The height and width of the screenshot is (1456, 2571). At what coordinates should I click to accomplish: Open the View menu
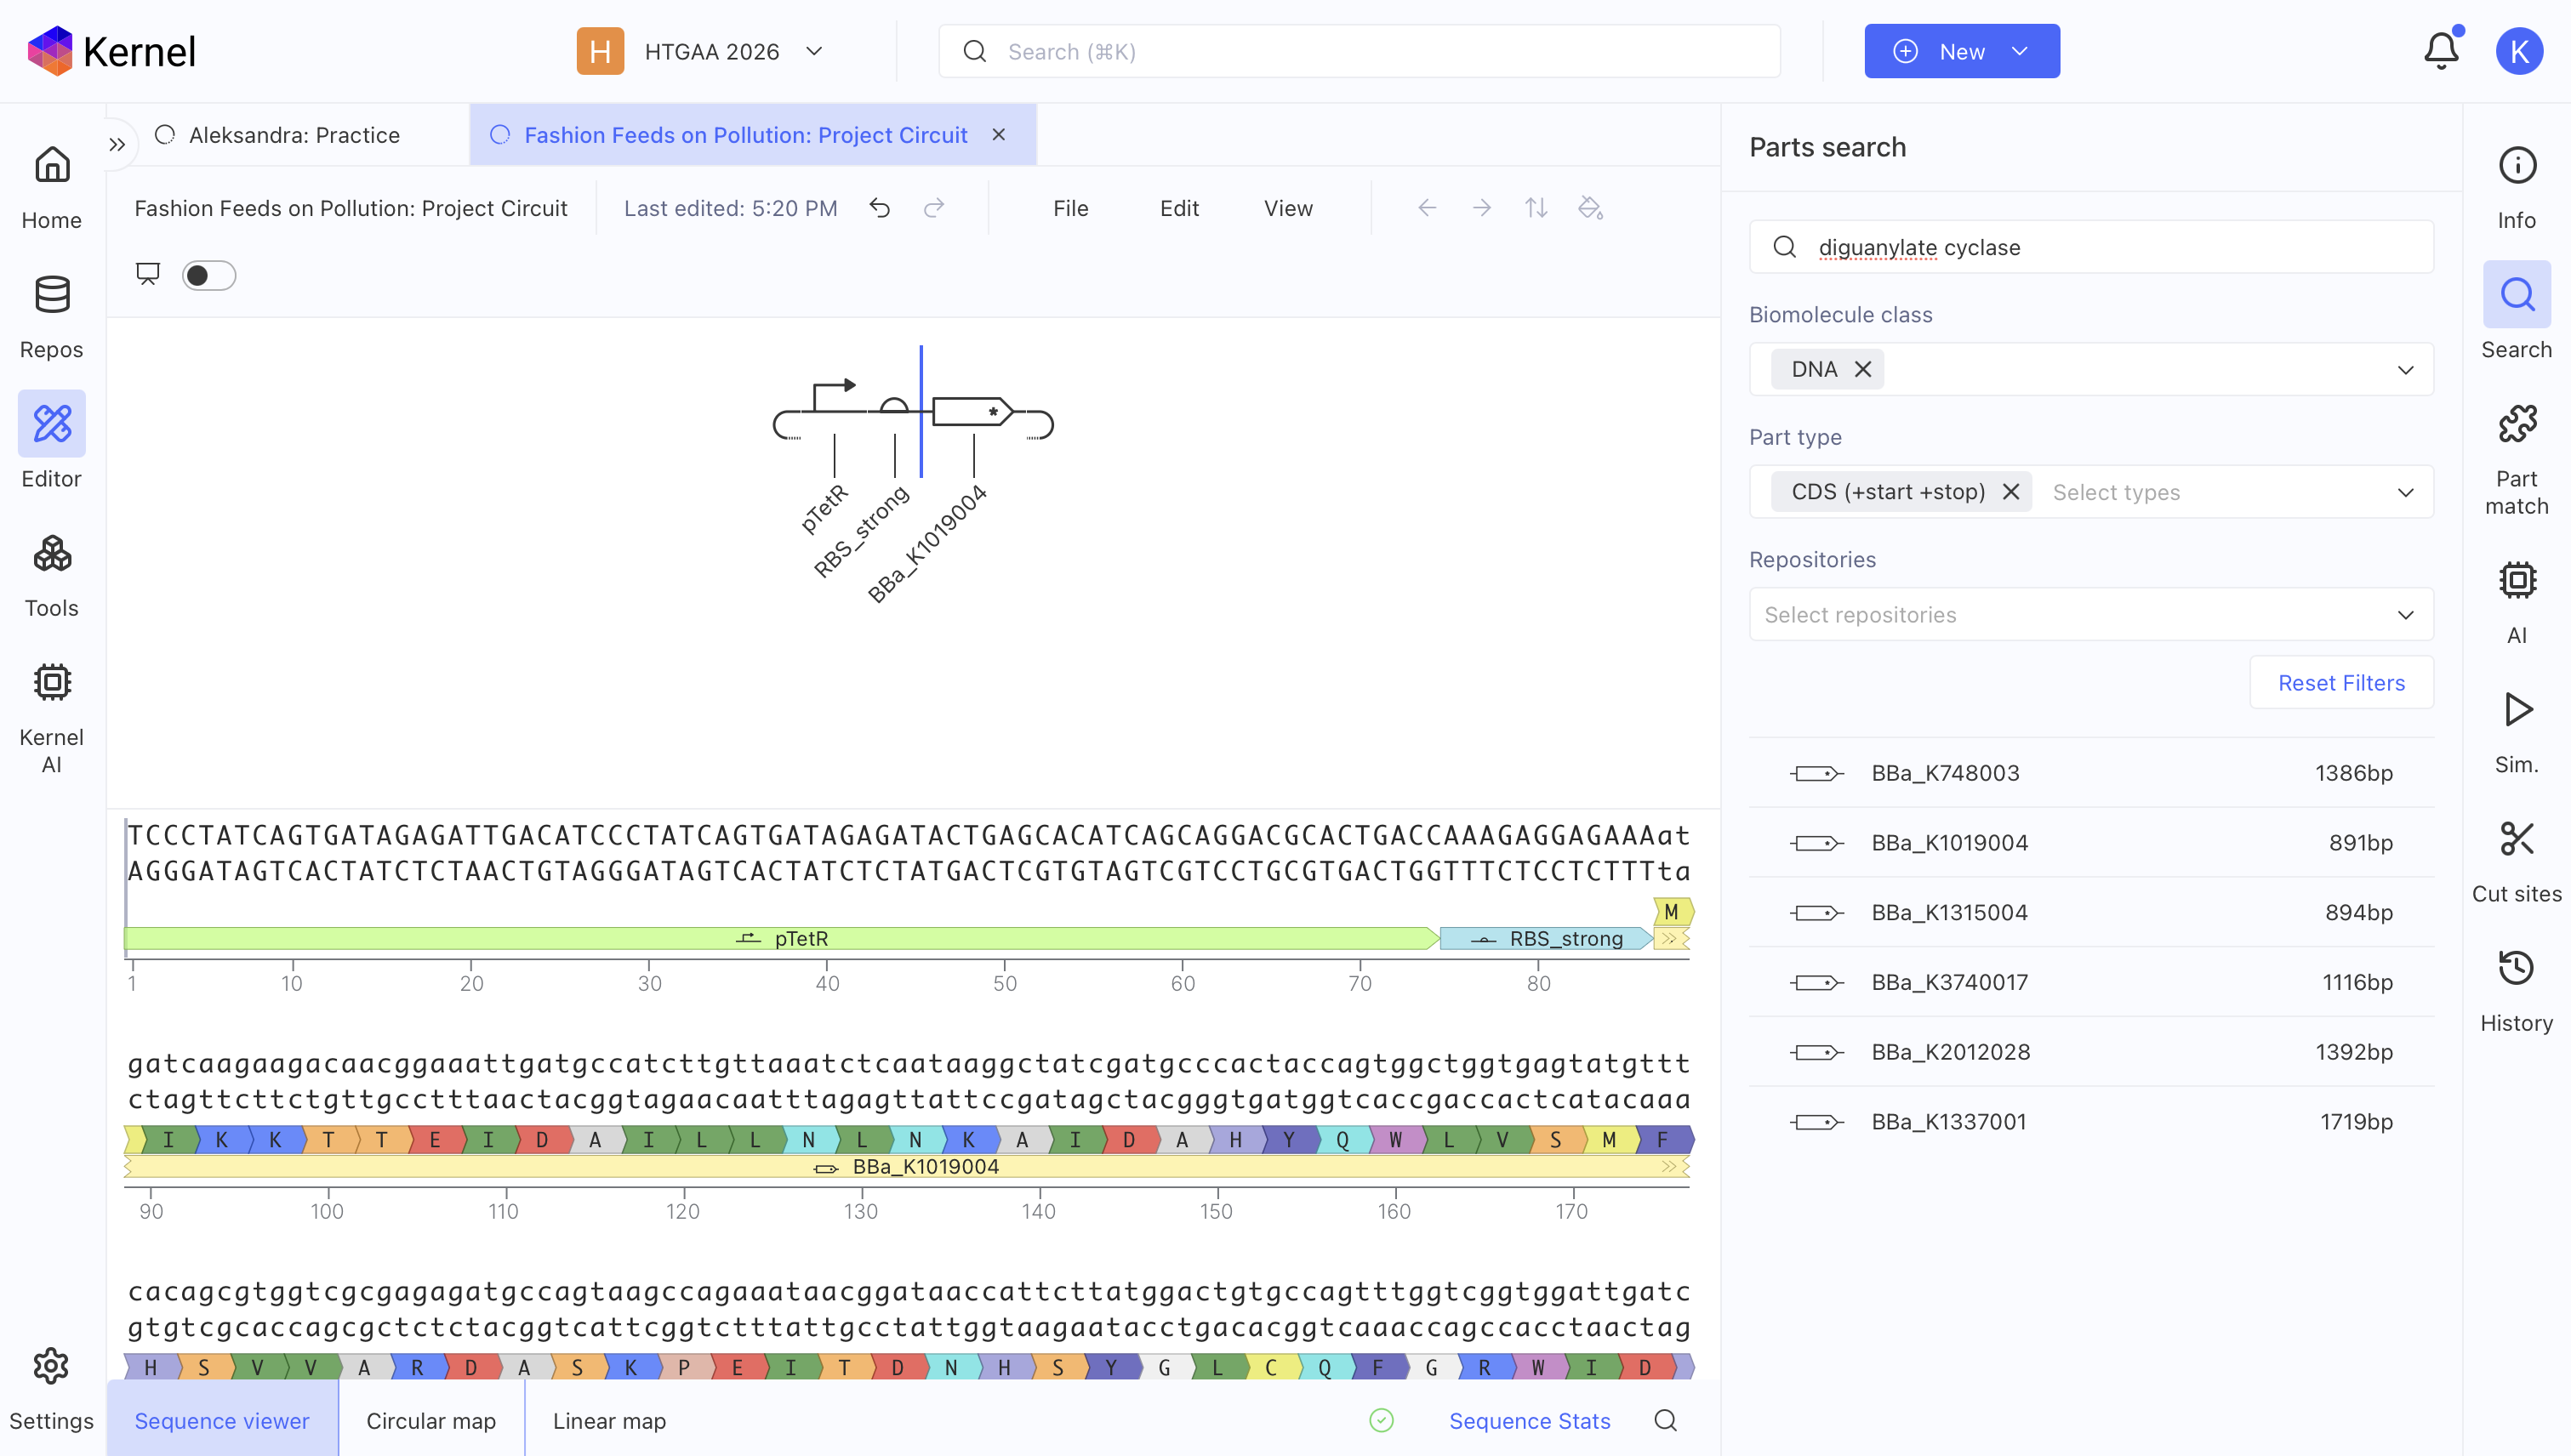[1287, 208]
